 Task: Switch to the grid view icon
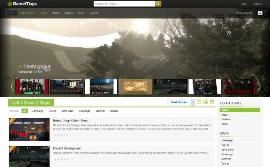pos(212,101)
